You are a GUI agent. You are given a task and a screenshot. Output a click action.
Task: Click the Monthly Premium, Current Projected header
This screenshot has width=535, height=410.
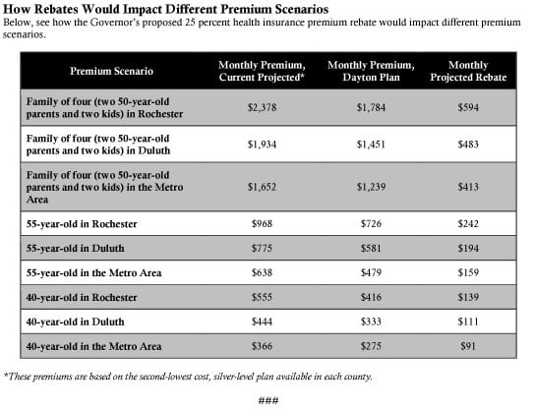pyautogui.click(x=262, y=71)
